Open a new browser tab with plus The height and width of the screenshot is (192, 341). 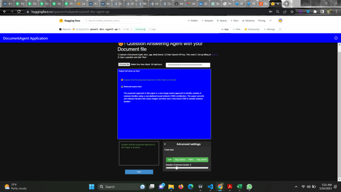pyautogui.click(x=286, y=4)
